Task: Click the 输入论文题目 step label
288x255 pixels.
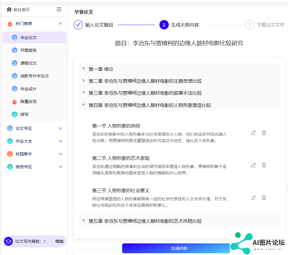Action: tap(99, 25)
